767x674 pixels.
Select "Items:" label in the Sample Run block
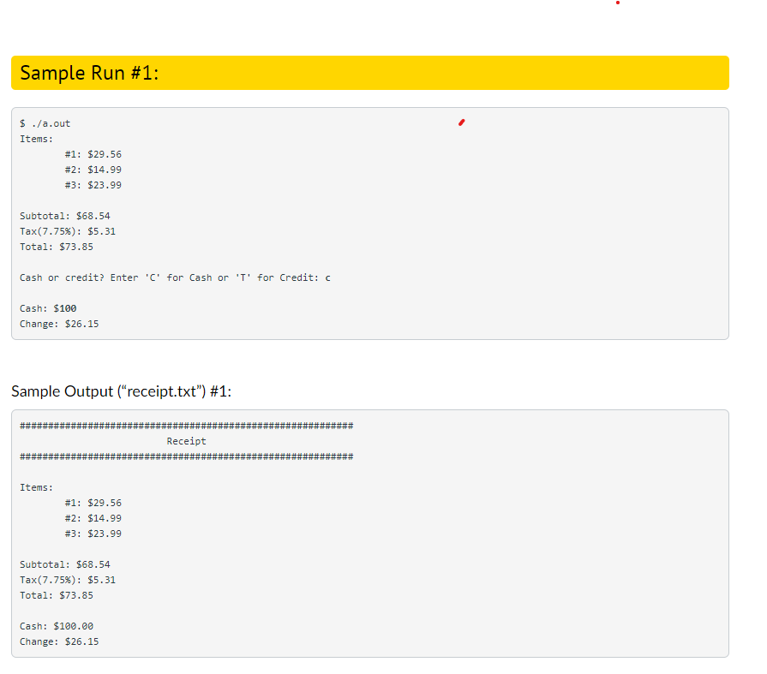[36, 139]
